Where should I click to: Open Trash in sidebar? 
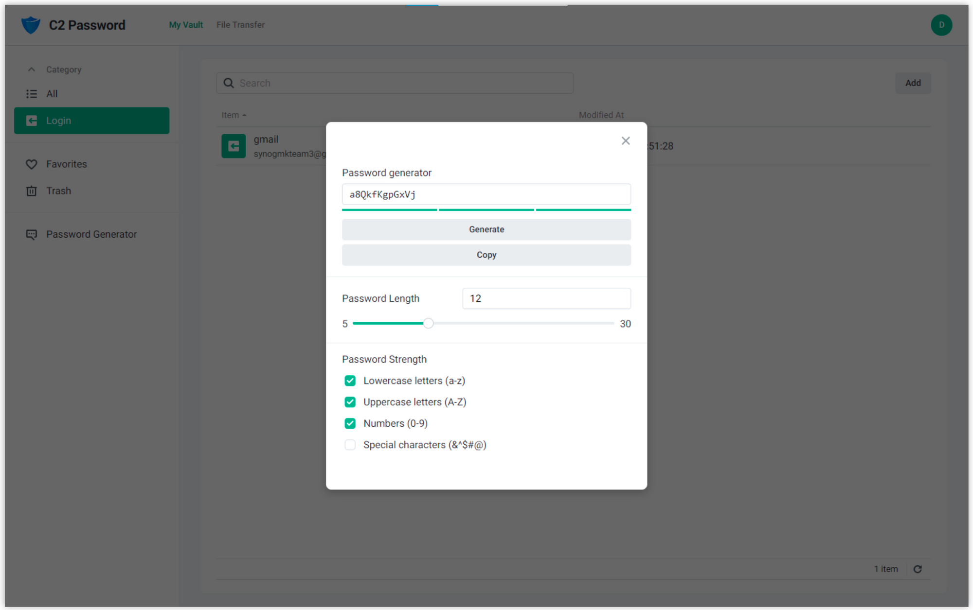point(91,191)
